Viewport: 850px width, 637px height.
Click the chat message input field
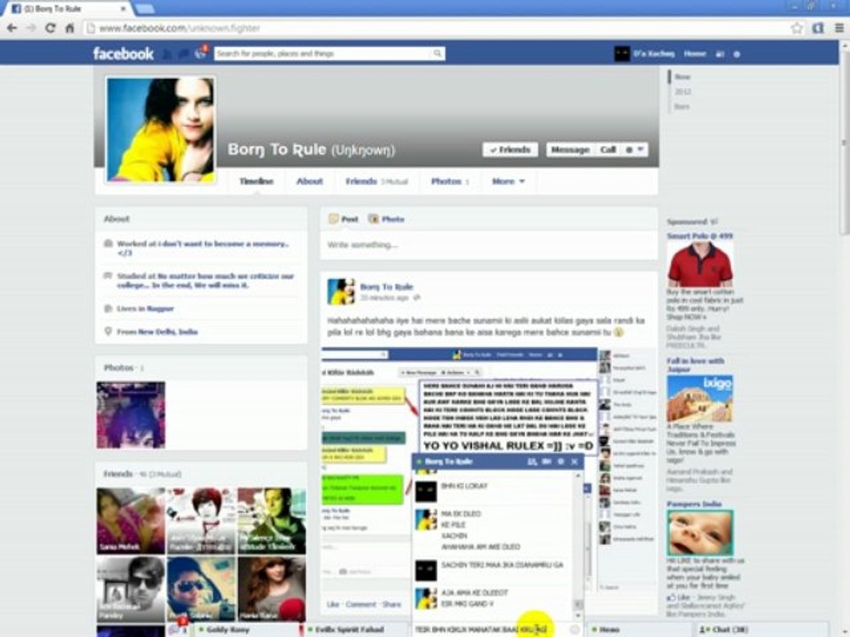click(x=491, y=629)
